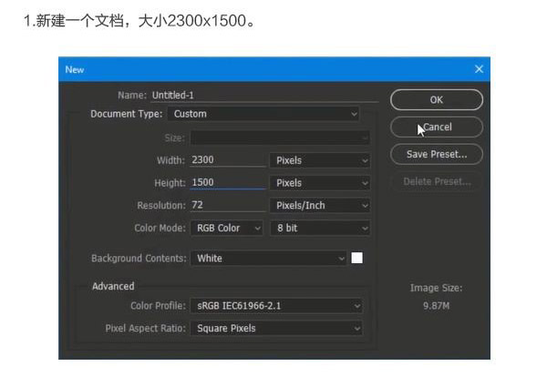Click the New dialog title text
Viewport: 547px width, 377px height.
tap(75, 70)
